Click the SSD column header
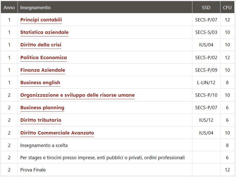This screenshot has height=177, width=236. pos(206,8)
